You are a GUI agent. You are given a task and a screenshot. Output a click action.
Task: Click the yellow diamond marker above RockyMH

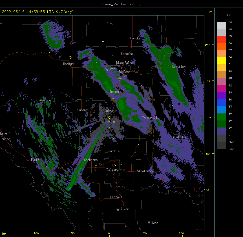point(70,57)
